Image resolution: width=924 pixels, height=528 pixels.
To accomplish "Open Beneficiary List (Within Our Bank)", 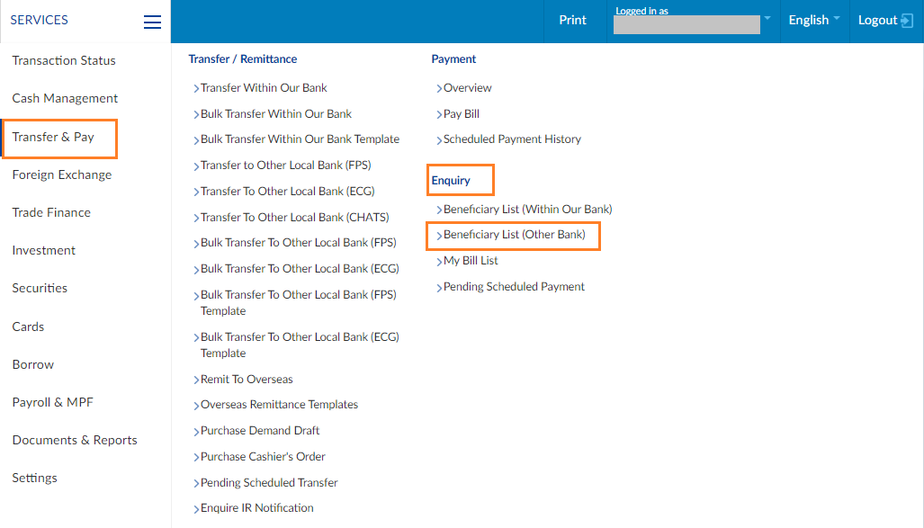I will tap(527, 209).
